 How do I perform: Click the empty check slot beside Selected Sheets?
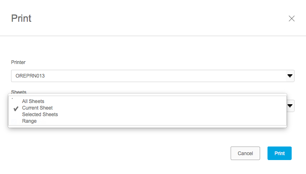(x=16, y=114)
